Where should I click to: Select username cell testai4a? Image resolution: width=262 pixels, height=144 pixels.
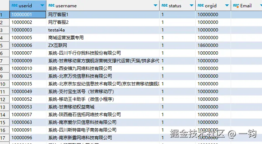point(103,30)
